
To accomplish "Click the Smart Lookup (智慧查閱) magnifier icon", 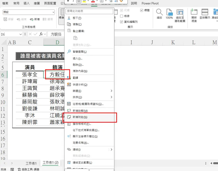I will pyautogui.click(x=69, y=51).
